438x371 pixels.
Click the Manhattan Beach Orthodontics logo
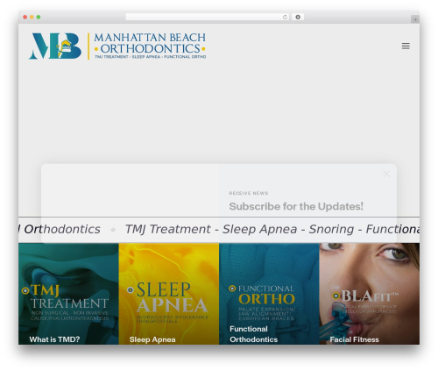coord(117,46)
